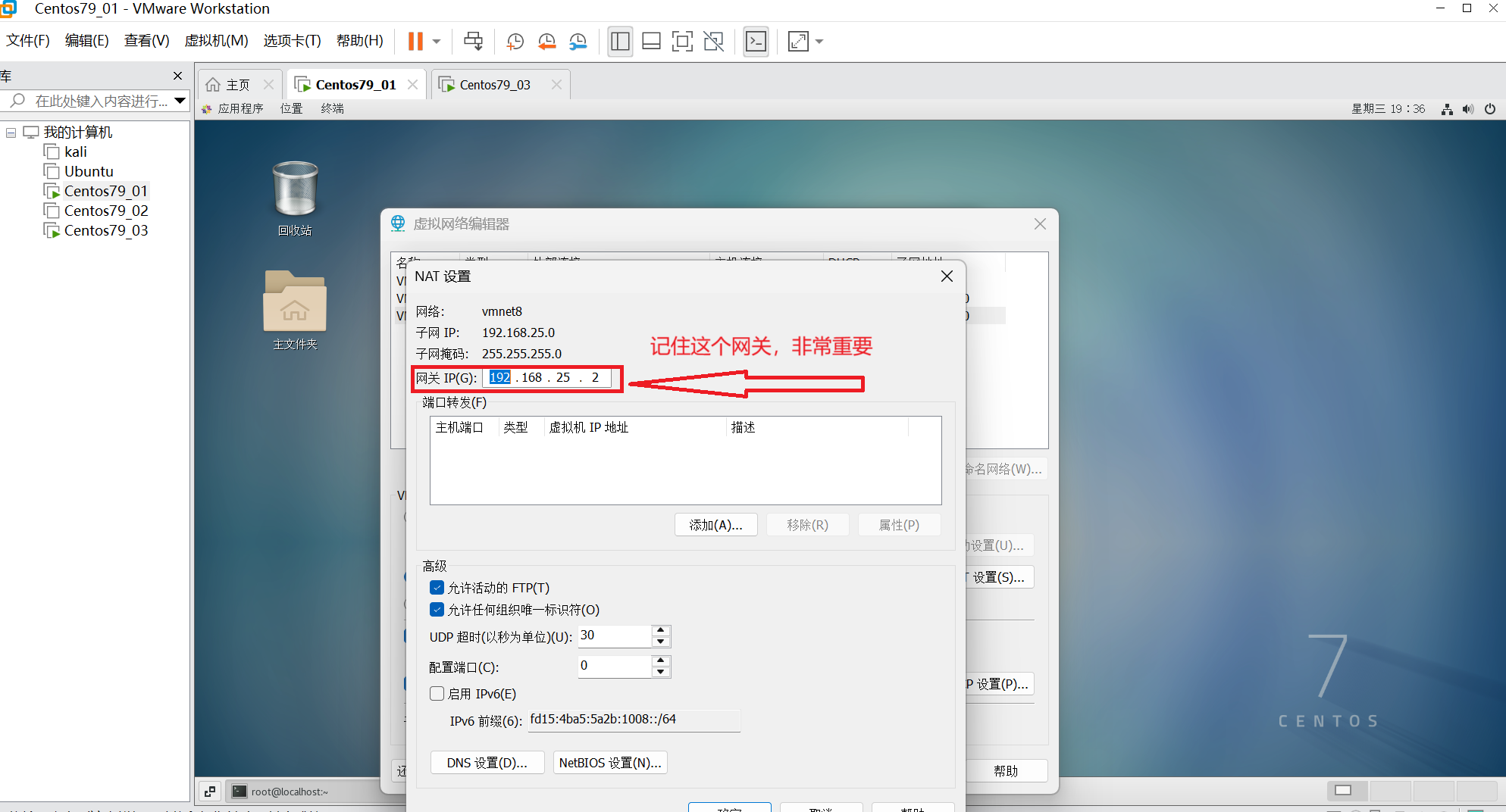Click the UDP 超时 input field
The width and height of the screenshot is (1506, 812).
point(615,636)
